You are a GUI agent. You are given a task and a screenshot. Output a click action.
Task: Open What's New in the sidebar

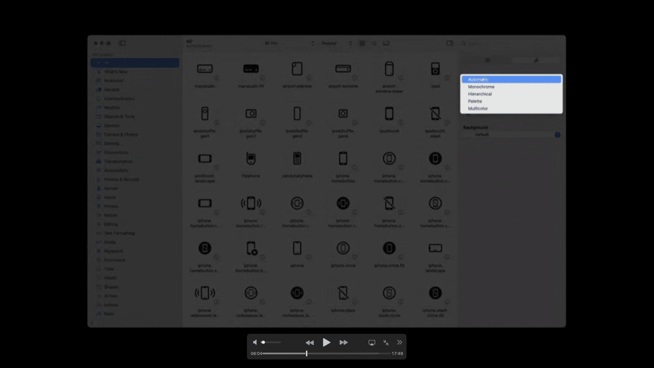click(x=135, y=71)
